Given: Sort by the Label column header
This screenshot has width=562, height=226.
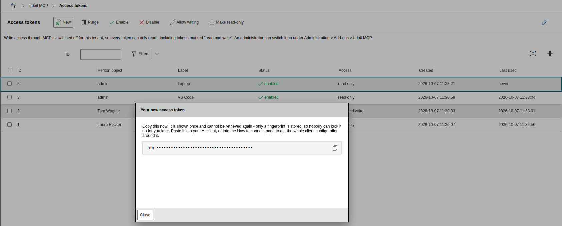Looking at the screenshot, I should 183,70.
